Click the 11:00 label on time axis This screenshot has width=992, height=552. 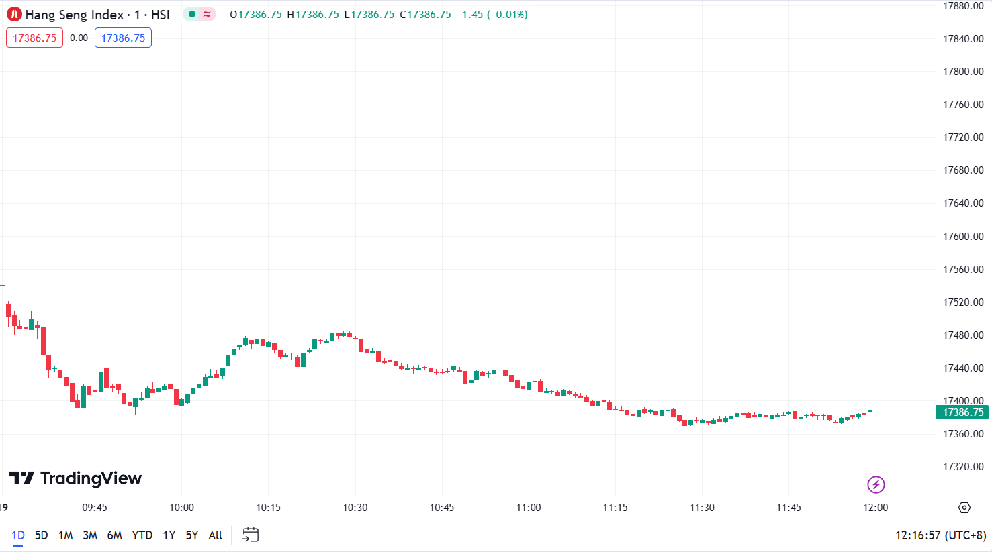(x=529, y=508)
